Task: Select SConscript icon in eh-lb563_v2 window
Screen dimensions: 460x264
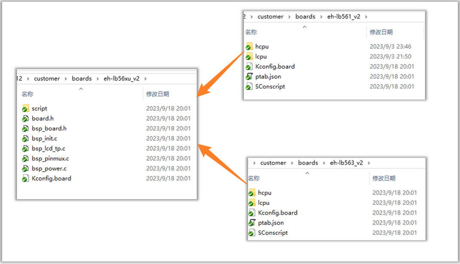Action: pos(252,233)
